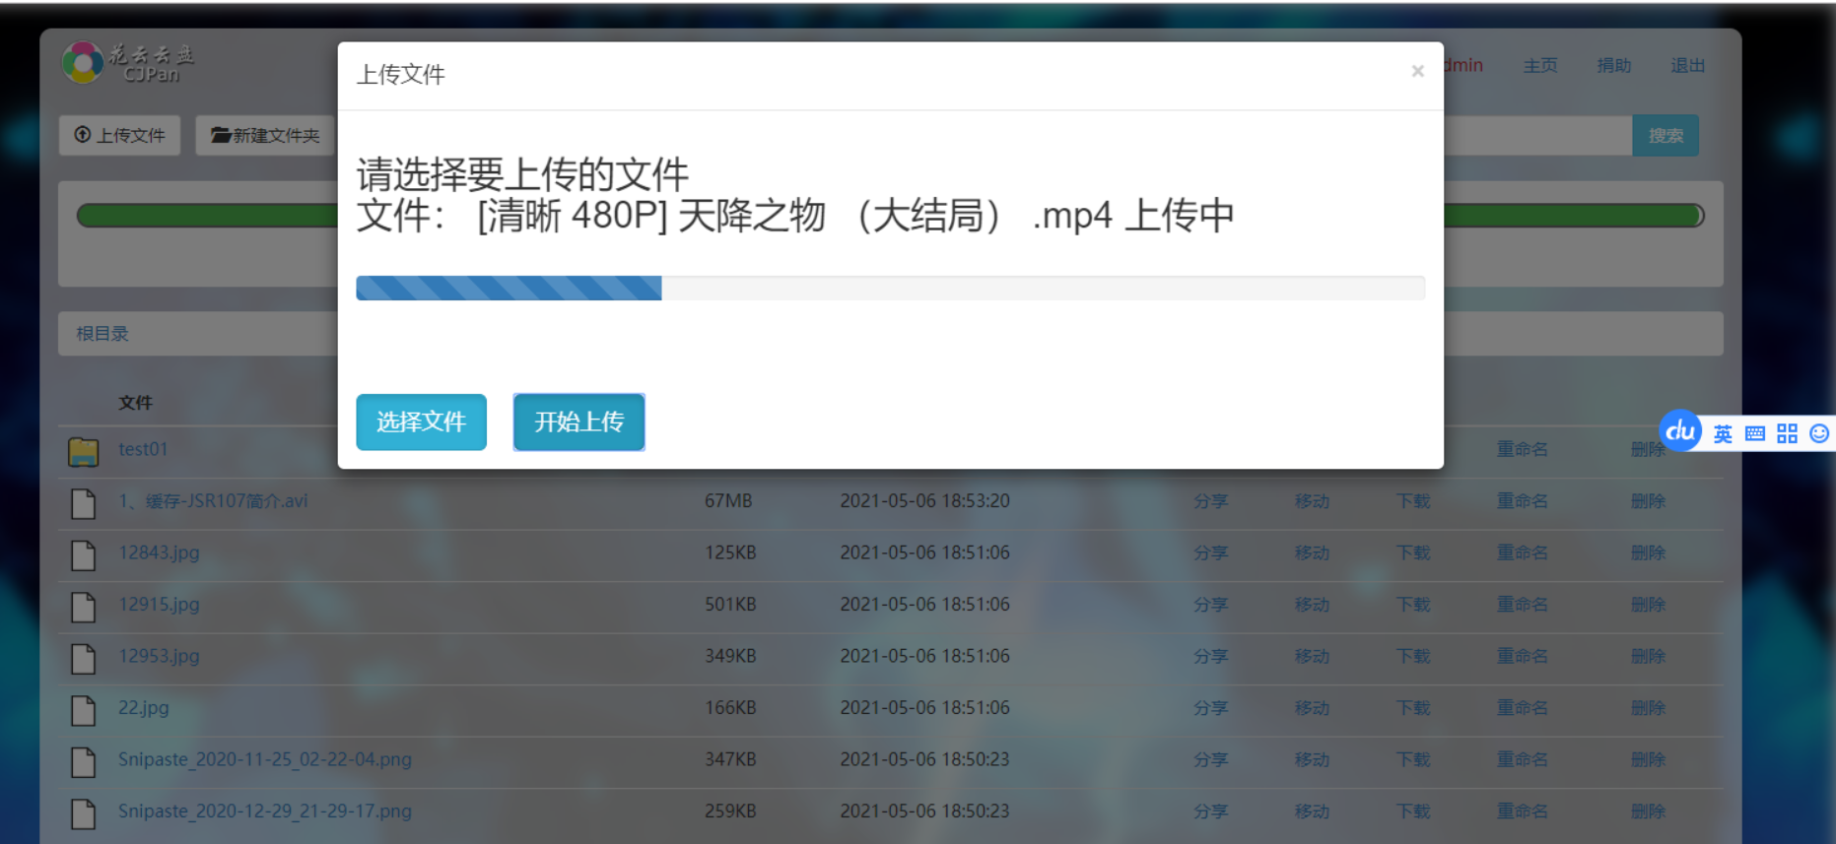
Task: Click file icon for Snipaste_2020-11-25_02-22-04.png
Action: coord(84,762)
